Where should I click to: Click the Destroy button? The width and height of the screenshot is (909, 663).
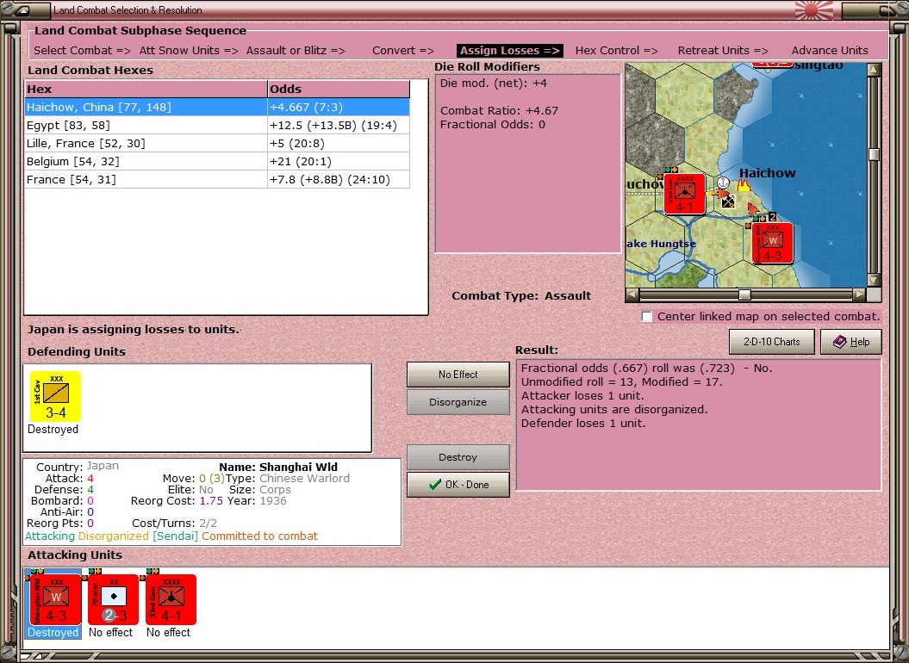click(x=458, y=457)
